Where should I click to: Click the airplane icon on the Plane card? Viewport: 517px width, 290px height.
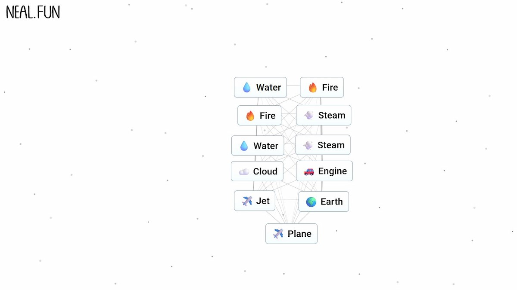[x=279, y=234]
